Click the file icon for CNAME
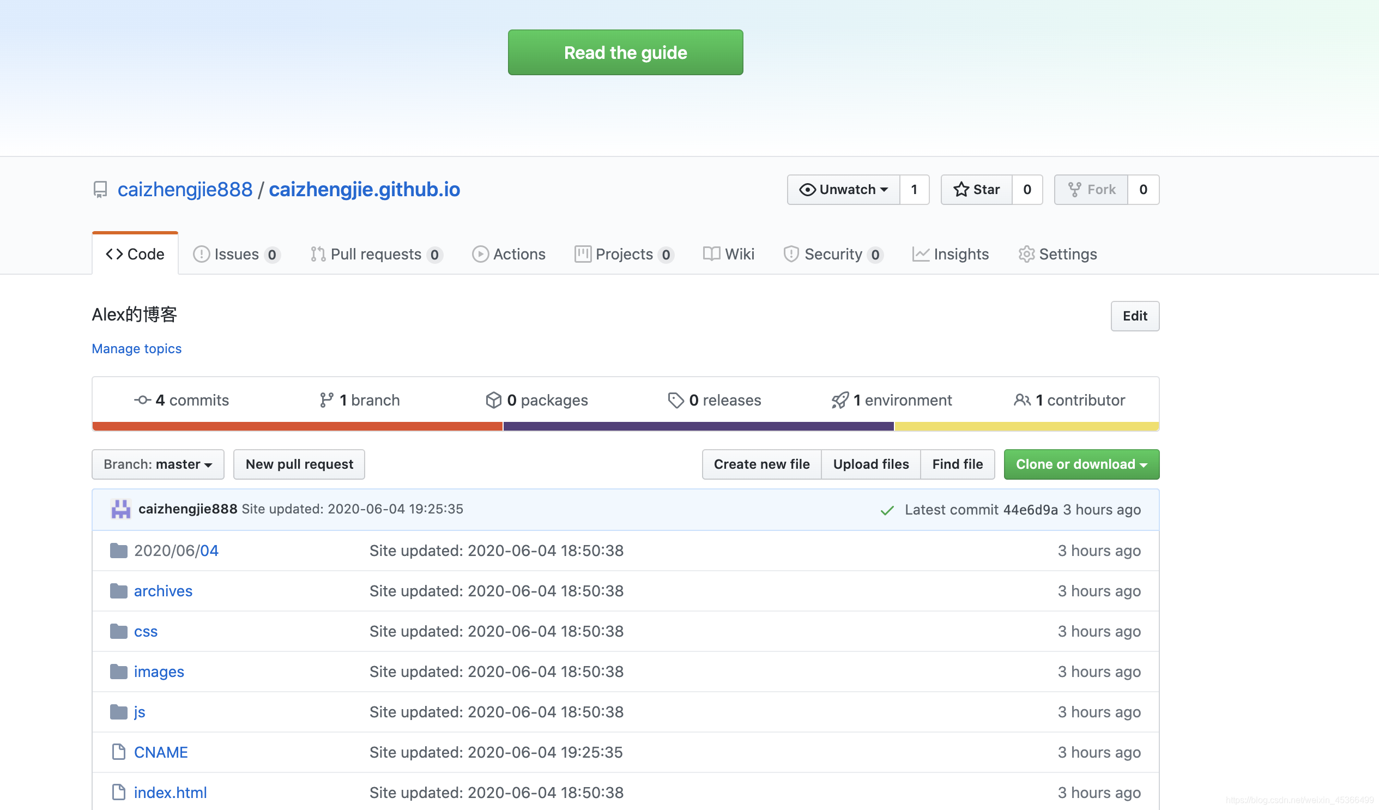Viewport: 1379px width, 810px height. 119,752
